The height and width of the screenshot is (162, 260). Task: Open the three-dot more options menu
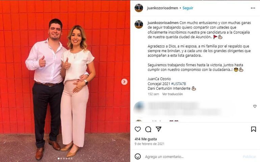(x=253, y=8)
